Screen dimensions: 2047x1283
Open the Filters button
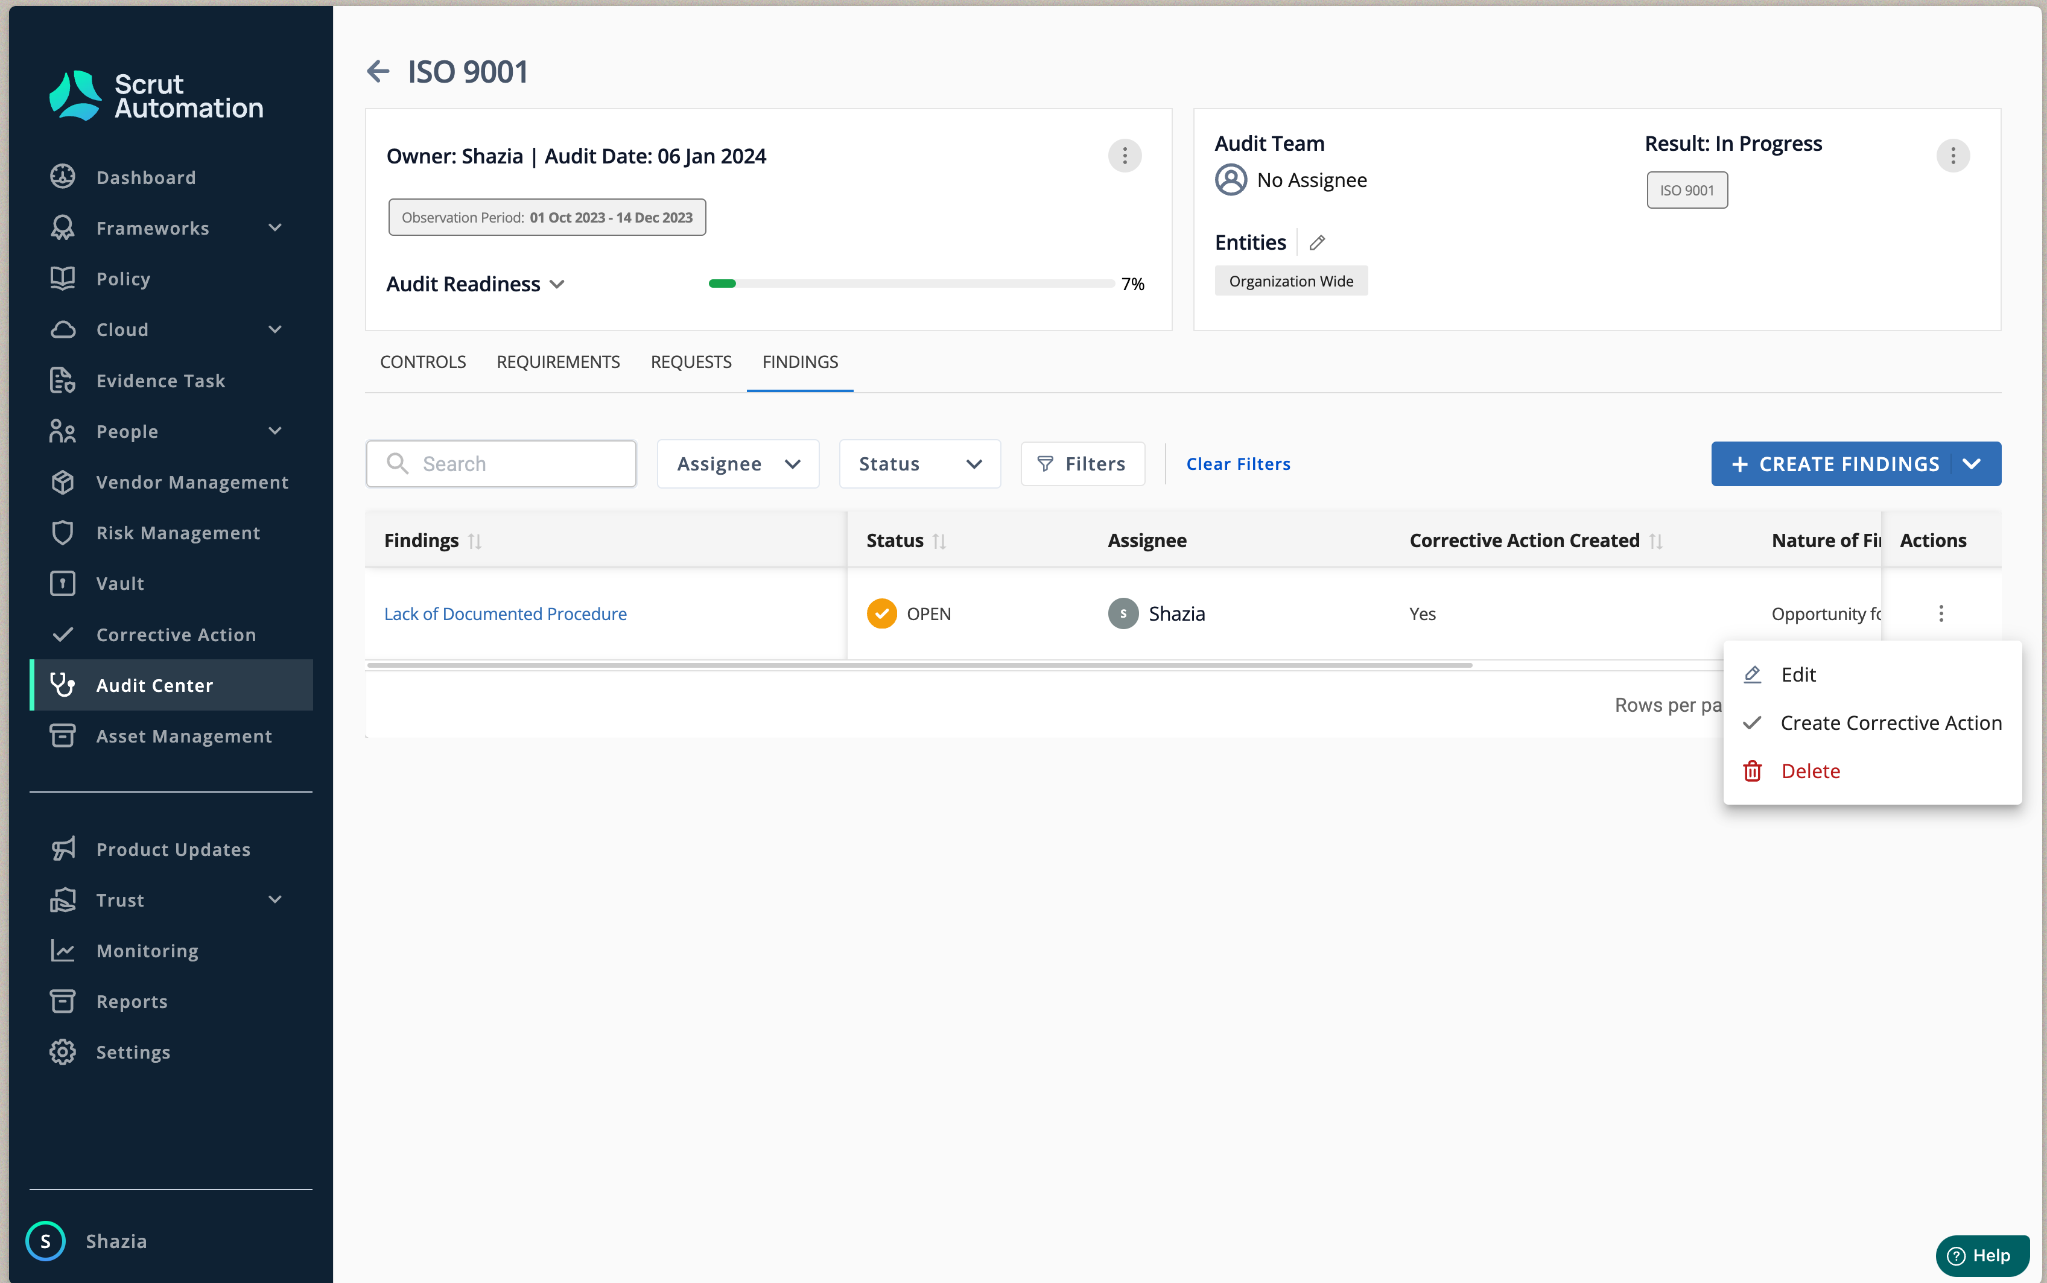coord(1082,463)
